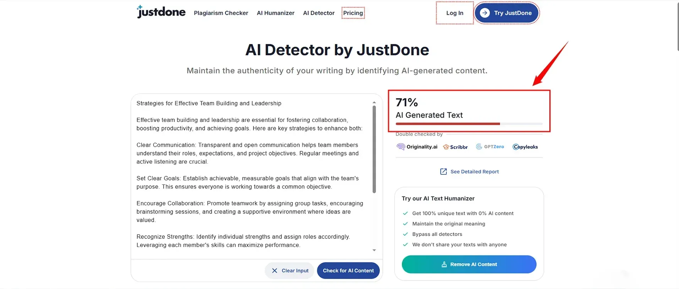Click the 'Clear Communication' paragraph

point(248,153)
